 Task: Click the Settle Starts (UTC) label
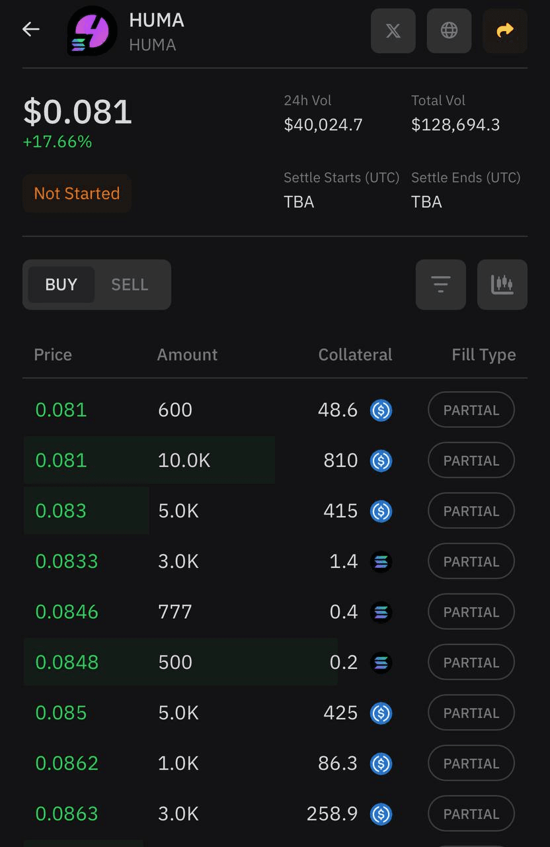pyautogui.click(x=342, y=178)
